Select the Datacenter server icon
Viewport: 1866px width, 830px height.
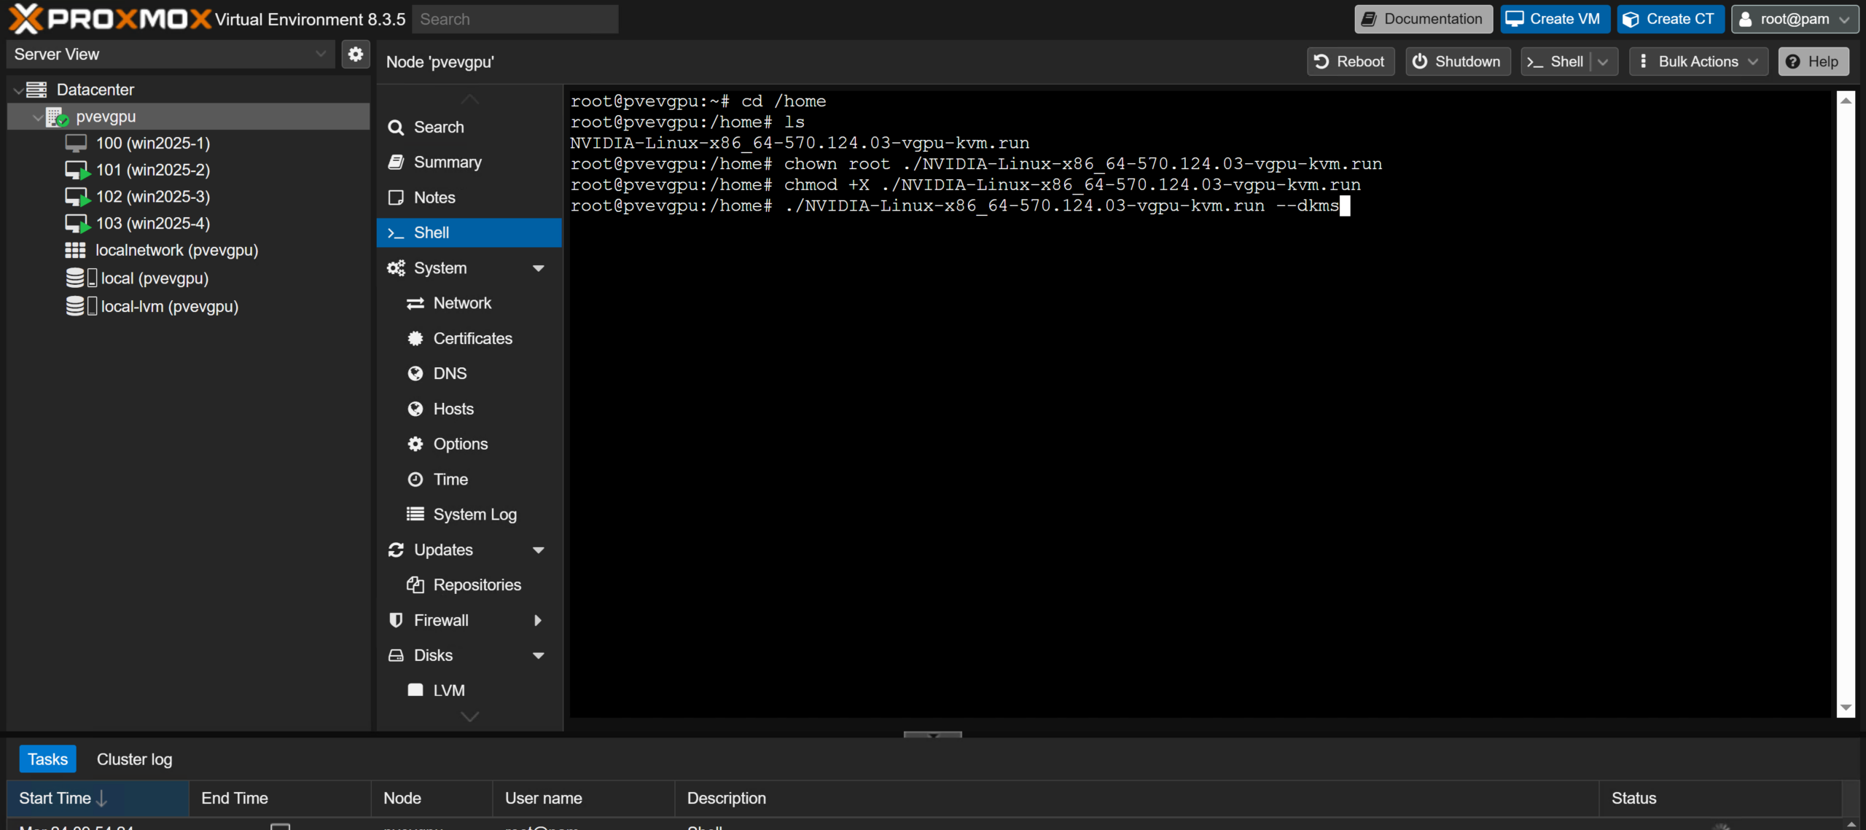tap(36, 90)
